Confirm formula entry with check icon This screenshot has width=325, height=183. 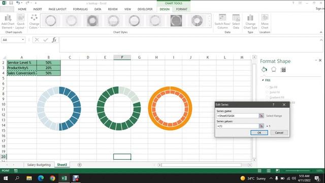pyautogui.click(x=46, y=40)
